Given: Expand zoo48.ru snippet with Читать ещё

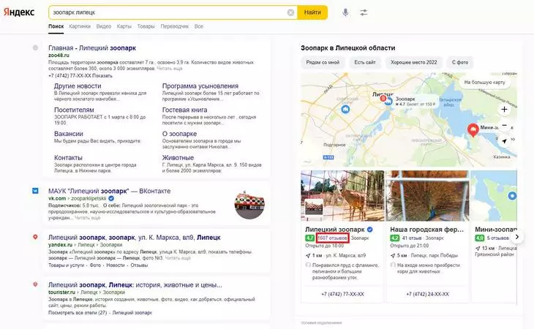Looking at the screenshot, I should tap(170, 69).
